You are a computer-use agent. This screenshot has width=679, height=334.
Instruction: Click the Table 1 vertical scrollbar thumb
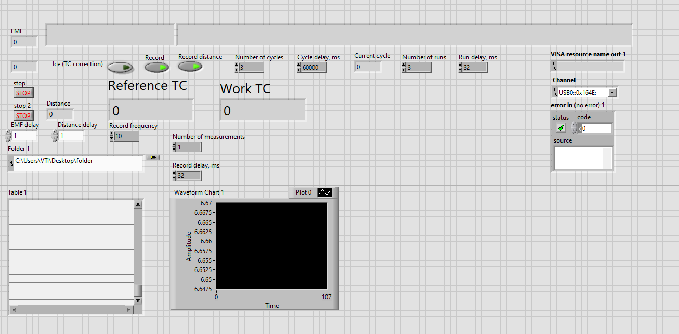[x=138, y=290]
